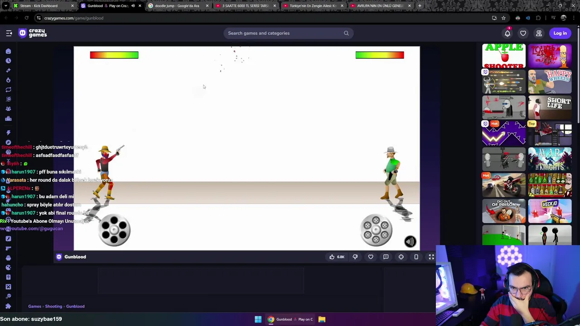Open a new browser tab

420,6
